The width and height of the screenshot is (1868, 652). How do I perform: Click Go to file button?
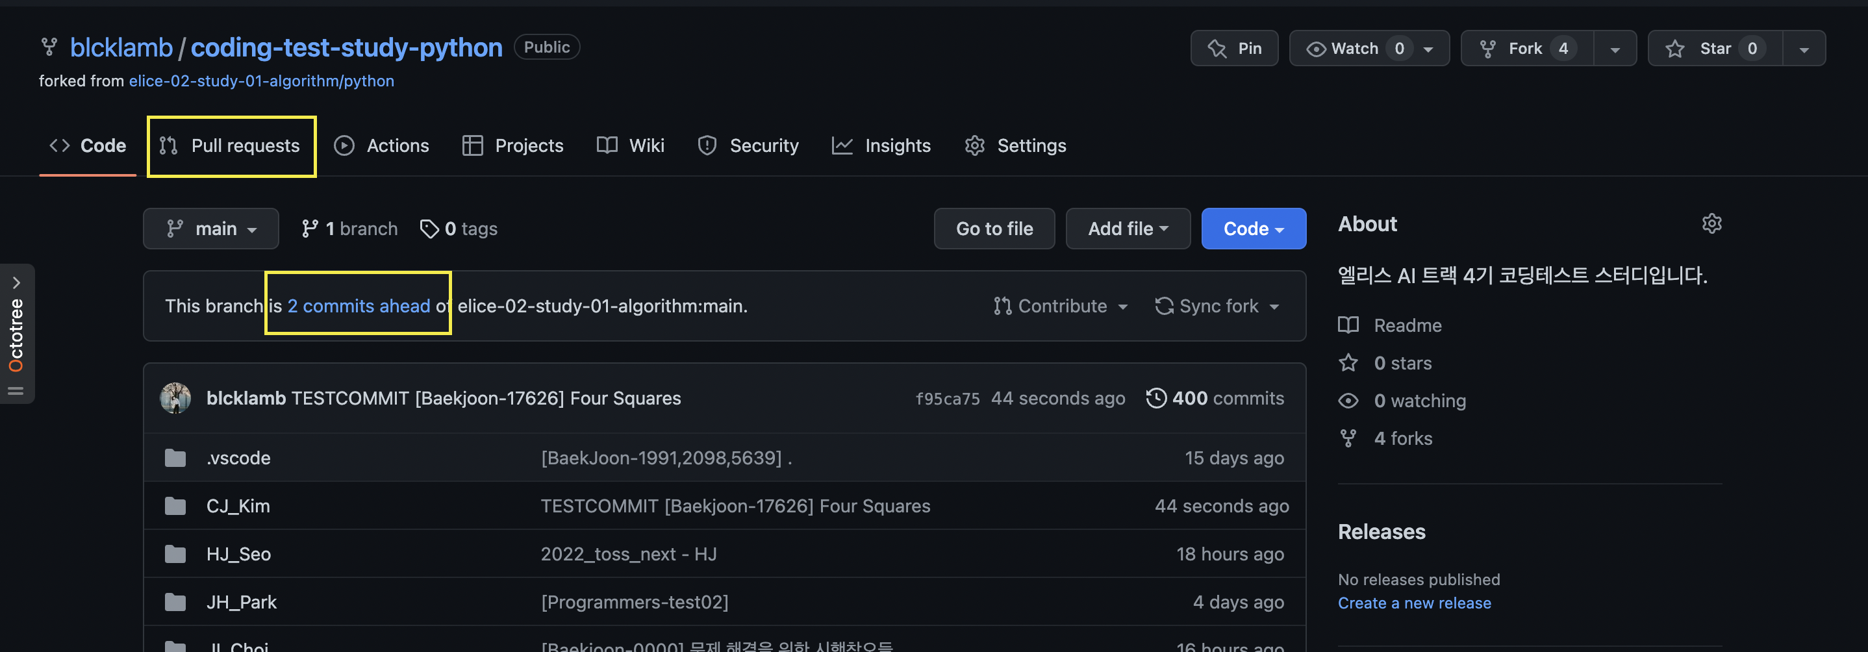[994, 229]
